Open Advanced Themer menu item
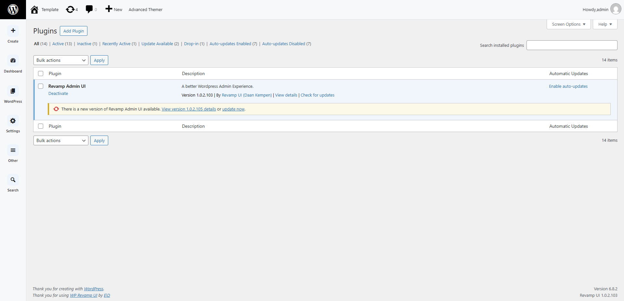Viewport: 624px width, 301px height. pyautogui.click(x=145, y=9)
